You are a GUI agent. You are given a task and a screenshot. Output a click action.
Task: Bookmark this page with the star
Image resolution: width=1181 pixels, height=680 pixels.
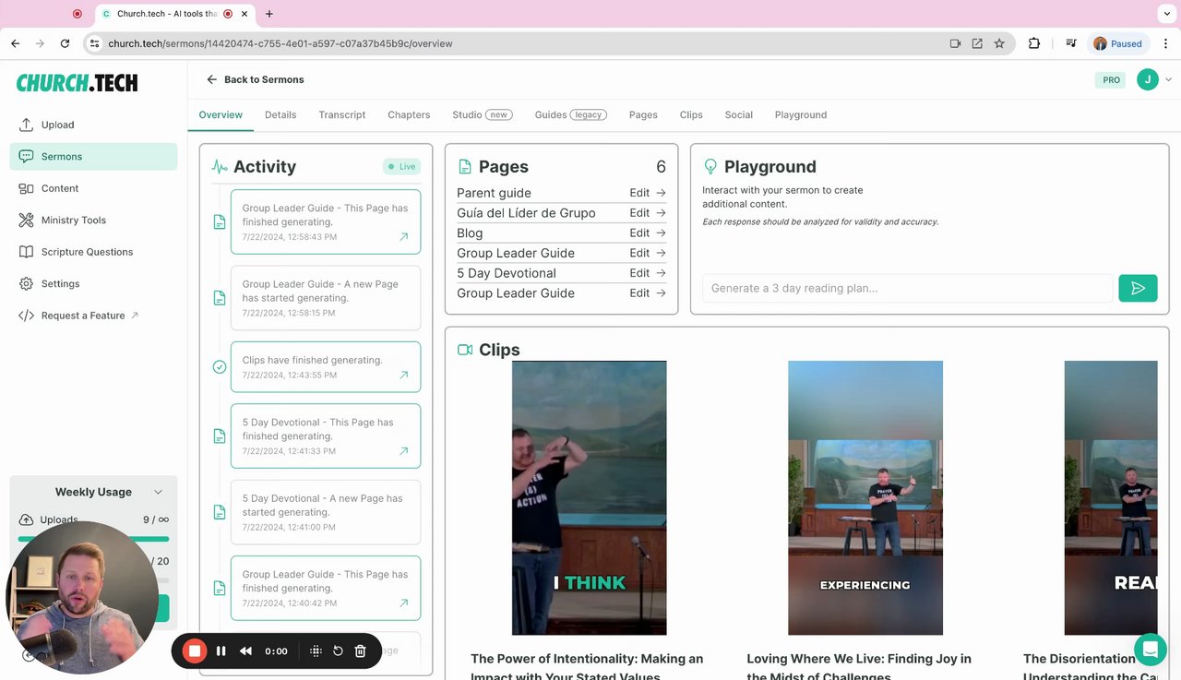999,43
